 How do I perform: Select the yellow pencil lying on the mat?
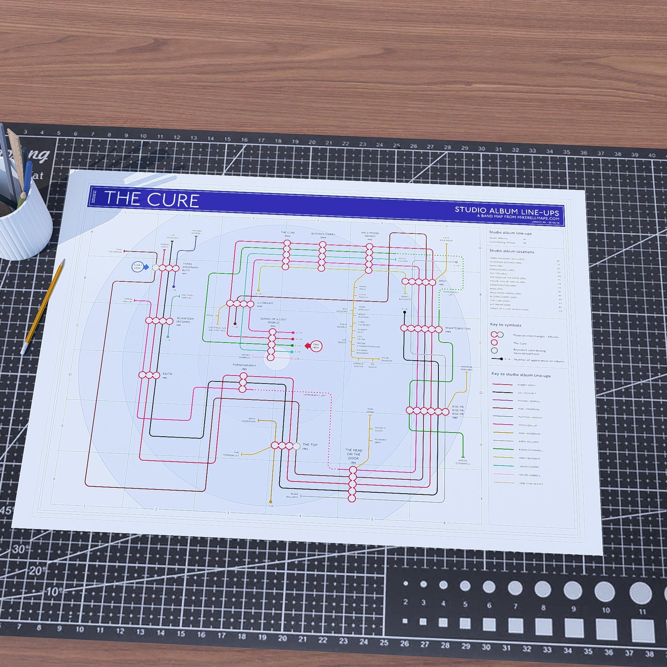pyautogui.click(x=43, y=307)
